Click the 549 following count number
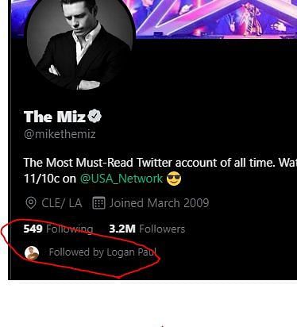 pos(33,229)
